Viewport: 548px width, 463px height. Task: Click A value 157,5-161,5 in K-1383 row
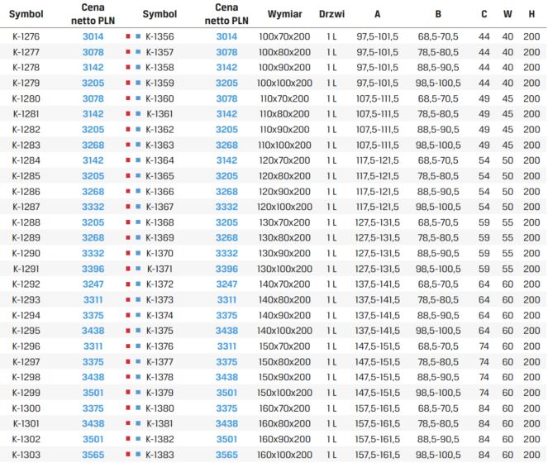377,455
